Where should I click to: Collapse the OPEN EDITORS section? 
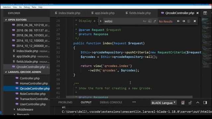tap(26, 20)
